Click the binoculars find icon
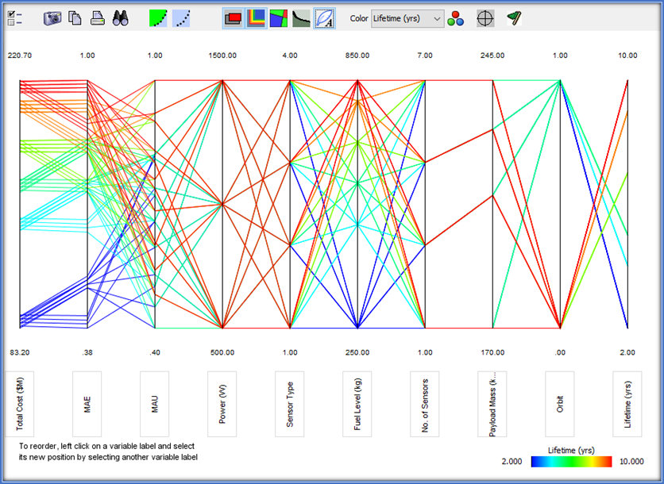The width and height of the screenshot is (664, 484). pos(121,18)
